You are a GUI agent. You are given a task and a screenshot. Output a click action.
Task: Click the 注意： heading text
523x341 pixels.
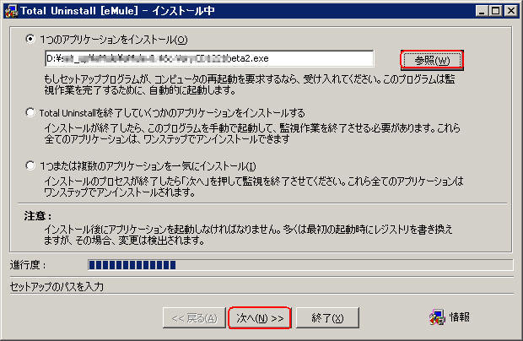click(x=38, y=216)
